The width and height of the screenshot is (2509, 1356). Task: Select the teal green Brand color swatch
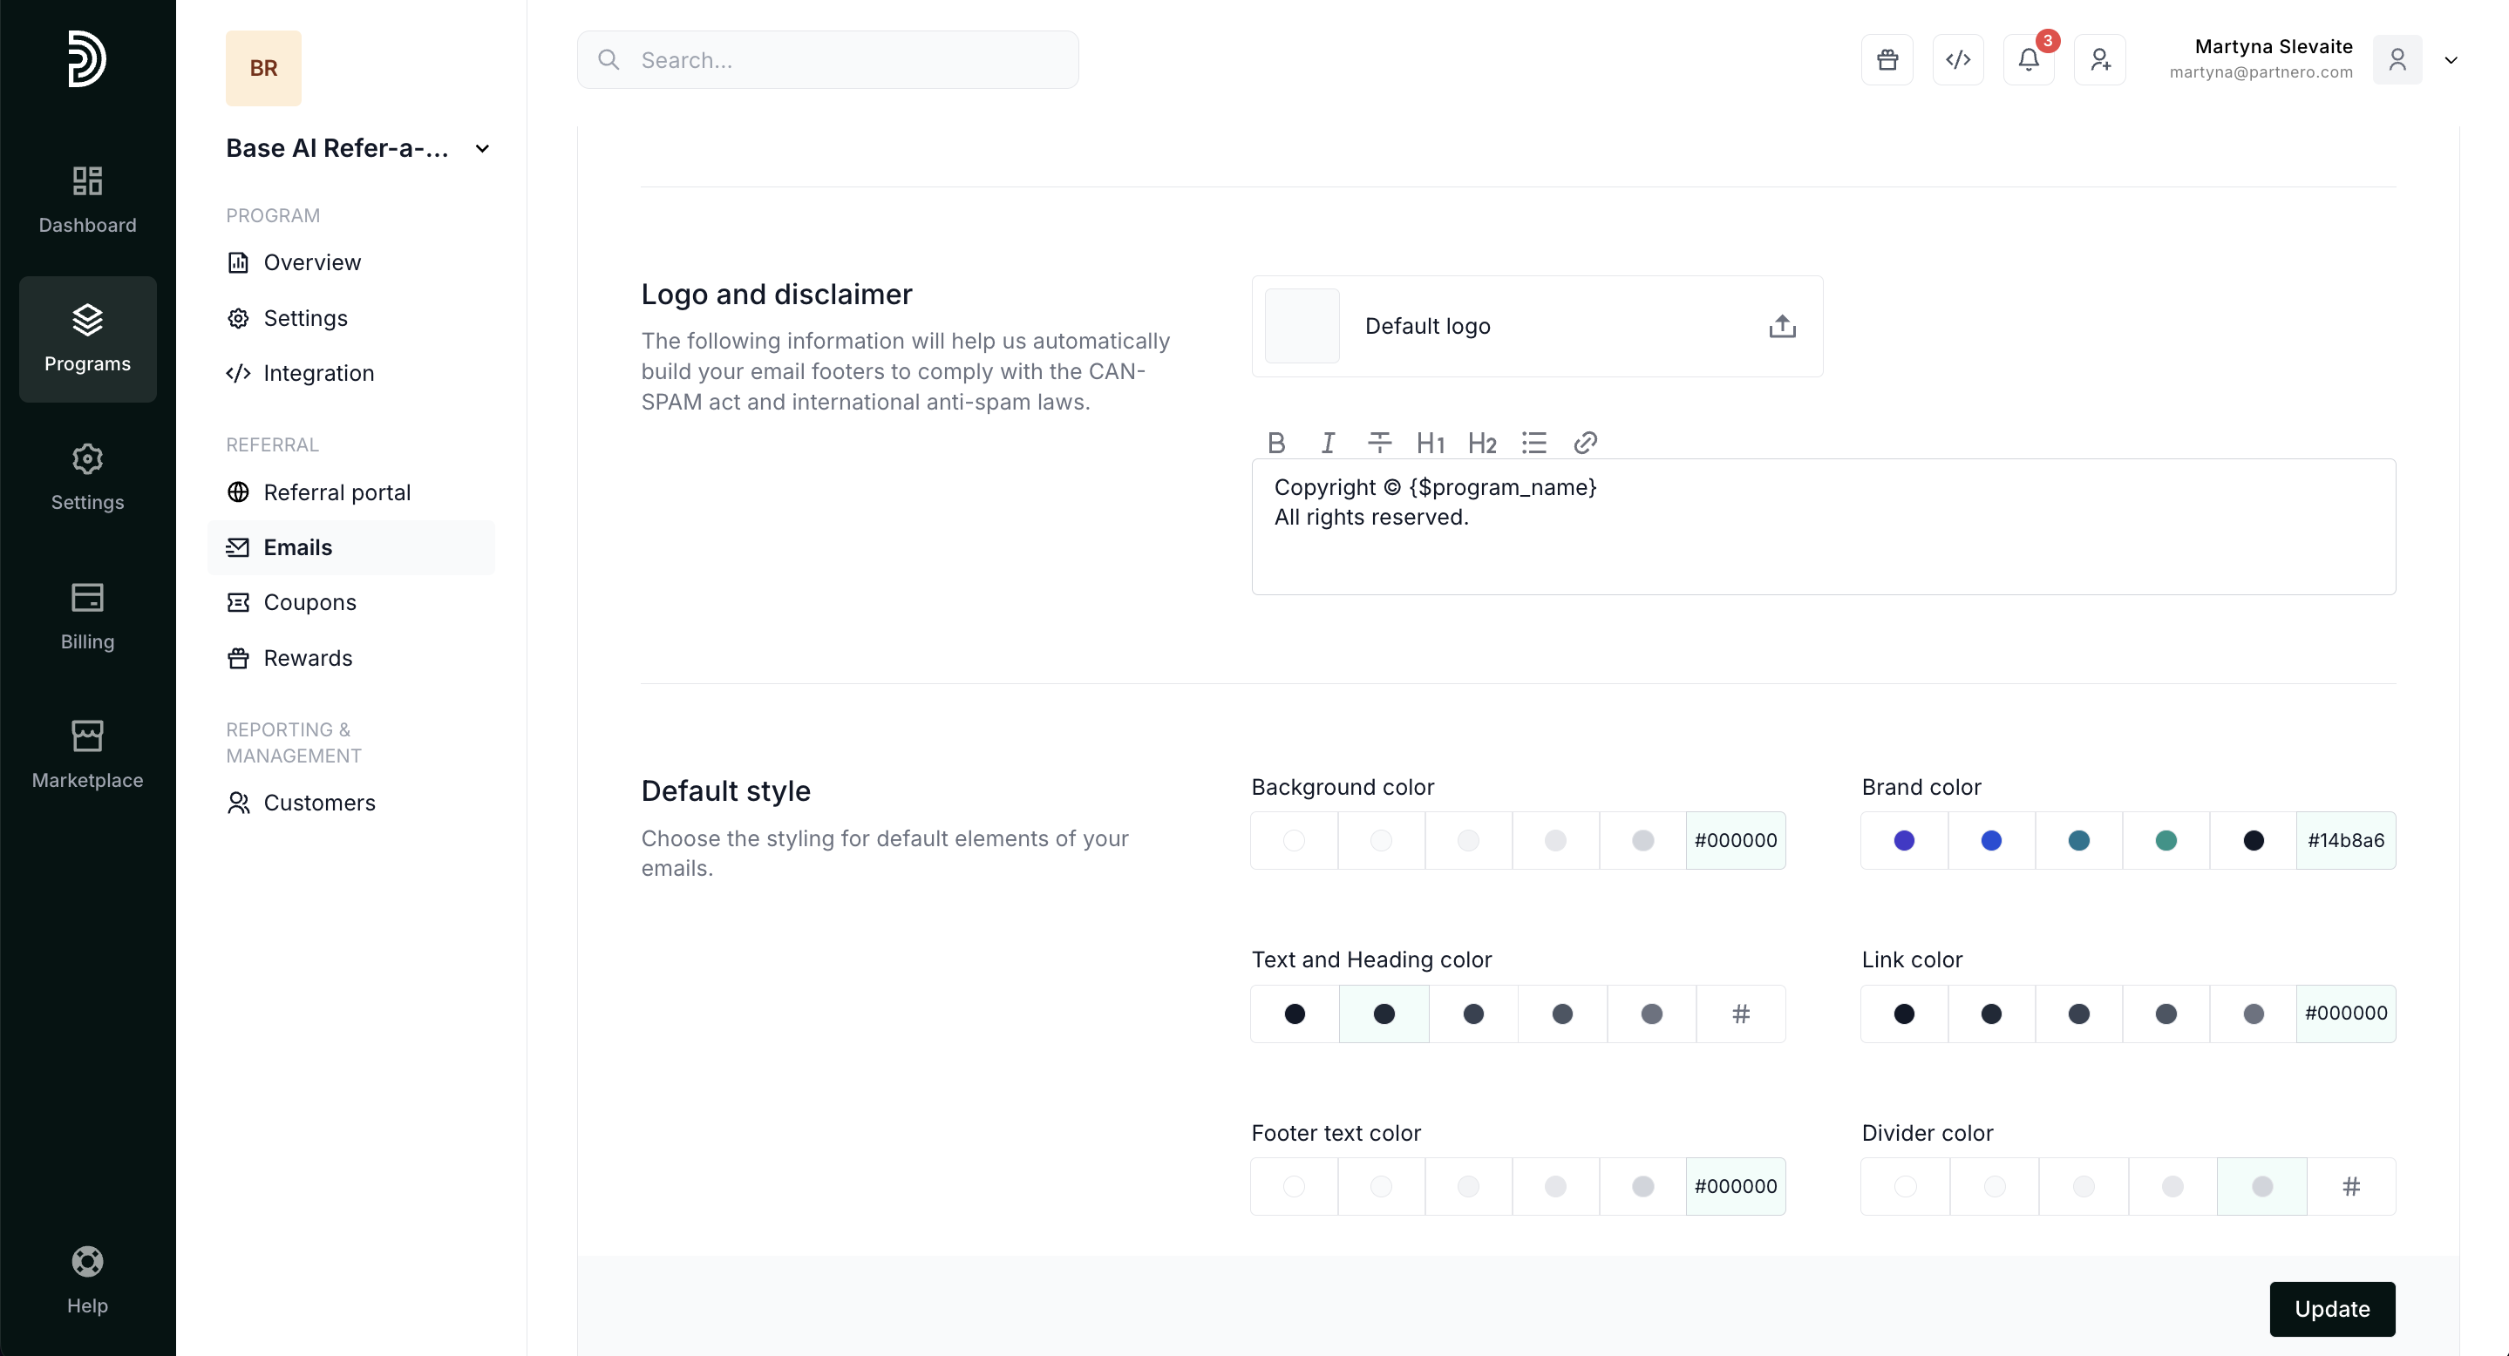pos(2166,840)
